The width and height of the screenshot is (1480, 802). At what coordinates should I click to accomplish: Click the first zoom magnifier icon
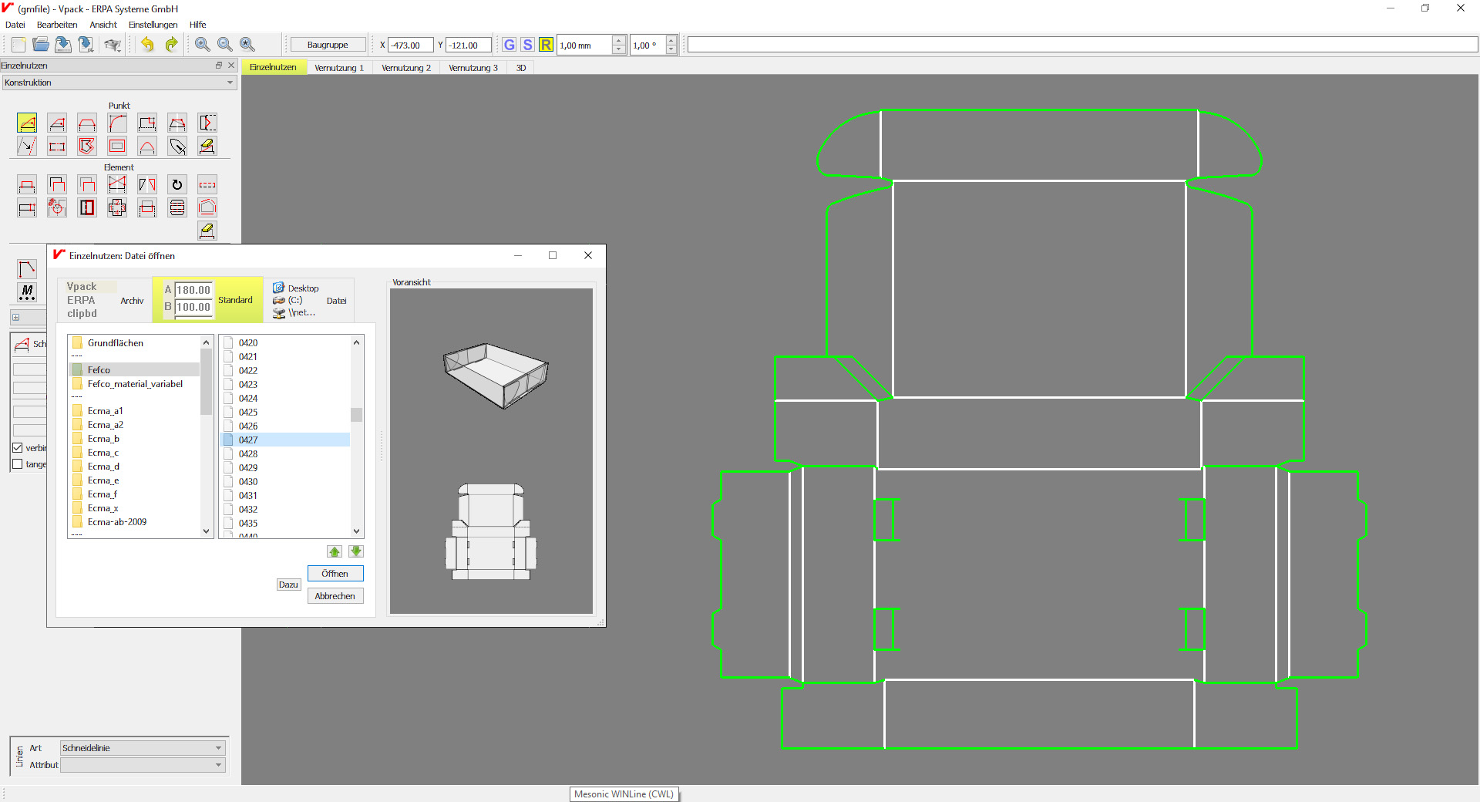pyautogui.click(x=202, y=45)
